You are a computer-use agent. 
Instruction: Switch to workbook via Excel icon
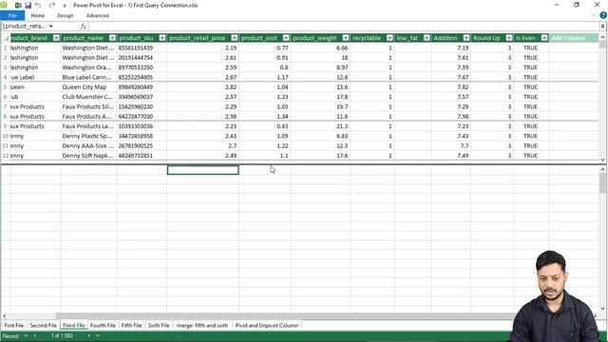(x=18, y=5)
